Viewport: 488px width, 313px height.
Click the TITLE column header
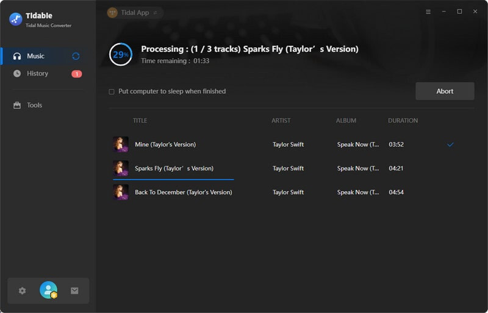pos(140,121)
